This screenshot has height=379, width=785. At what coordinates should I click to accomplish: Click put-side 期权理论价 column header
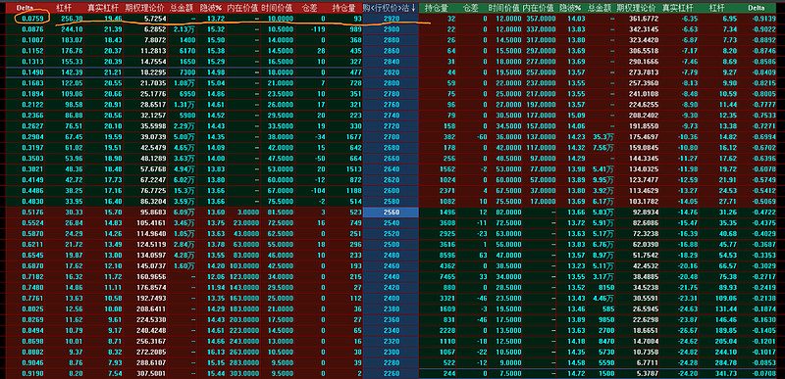tap(636, 8)
